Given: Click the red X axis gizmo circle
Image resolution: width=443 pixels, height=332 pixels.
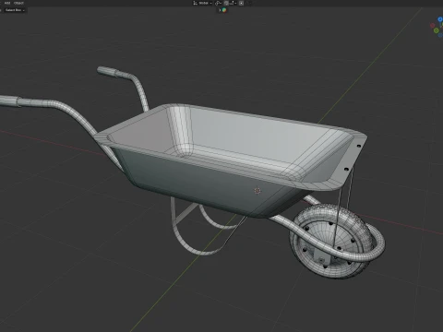Looking at the screenshot, I should (433, 25).
